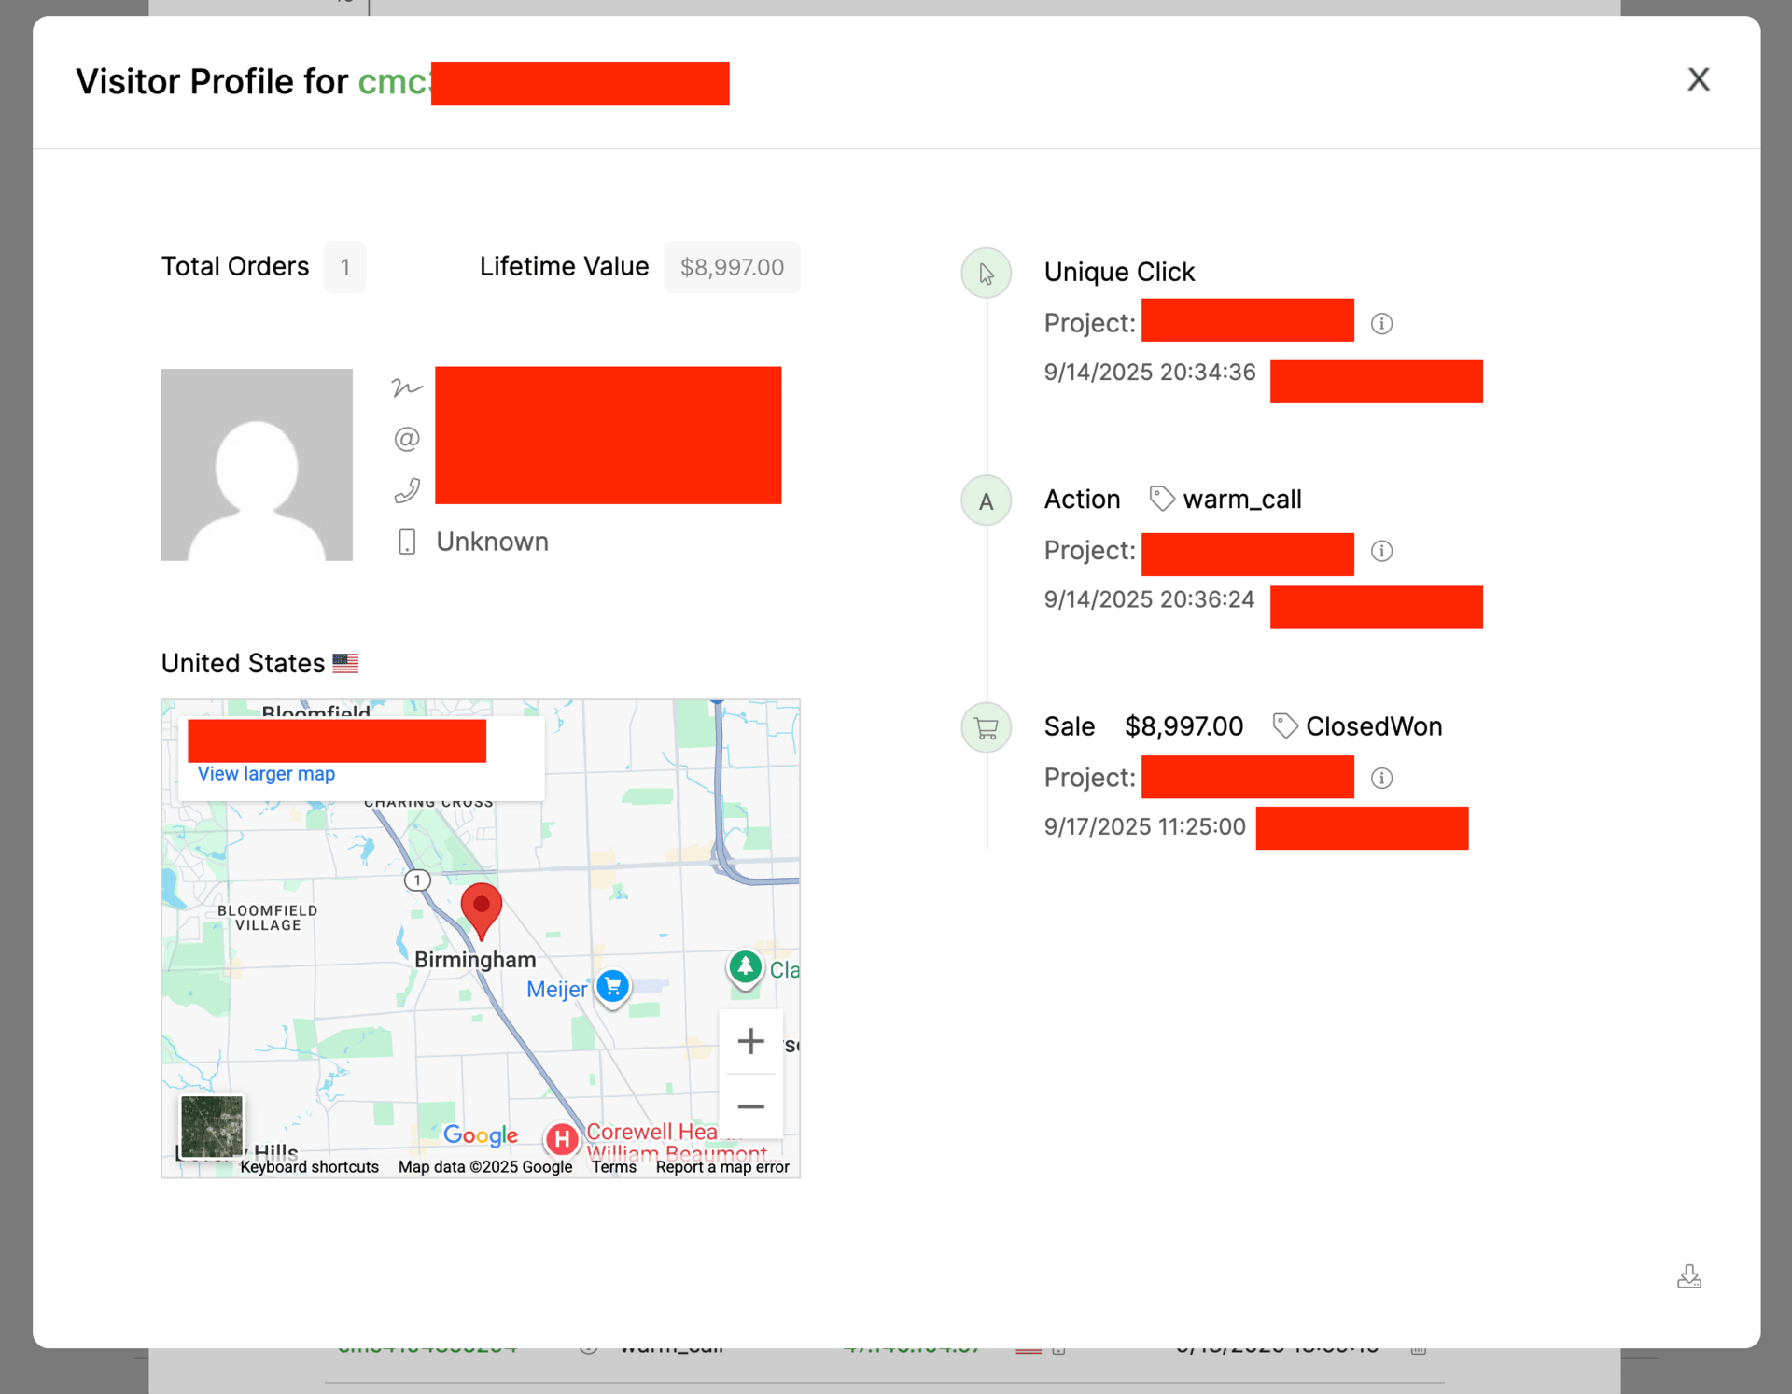Image resolution: width=1792 pixels, height=1394 pixels.
Task: Click info icon beside Unique Click project
Action: coord(1381,323)
